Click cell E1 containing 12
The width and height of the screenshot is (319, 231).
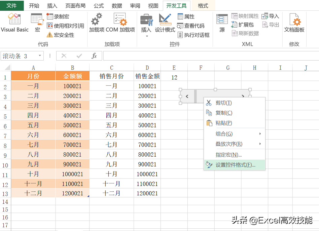click(x=174, y=77)
